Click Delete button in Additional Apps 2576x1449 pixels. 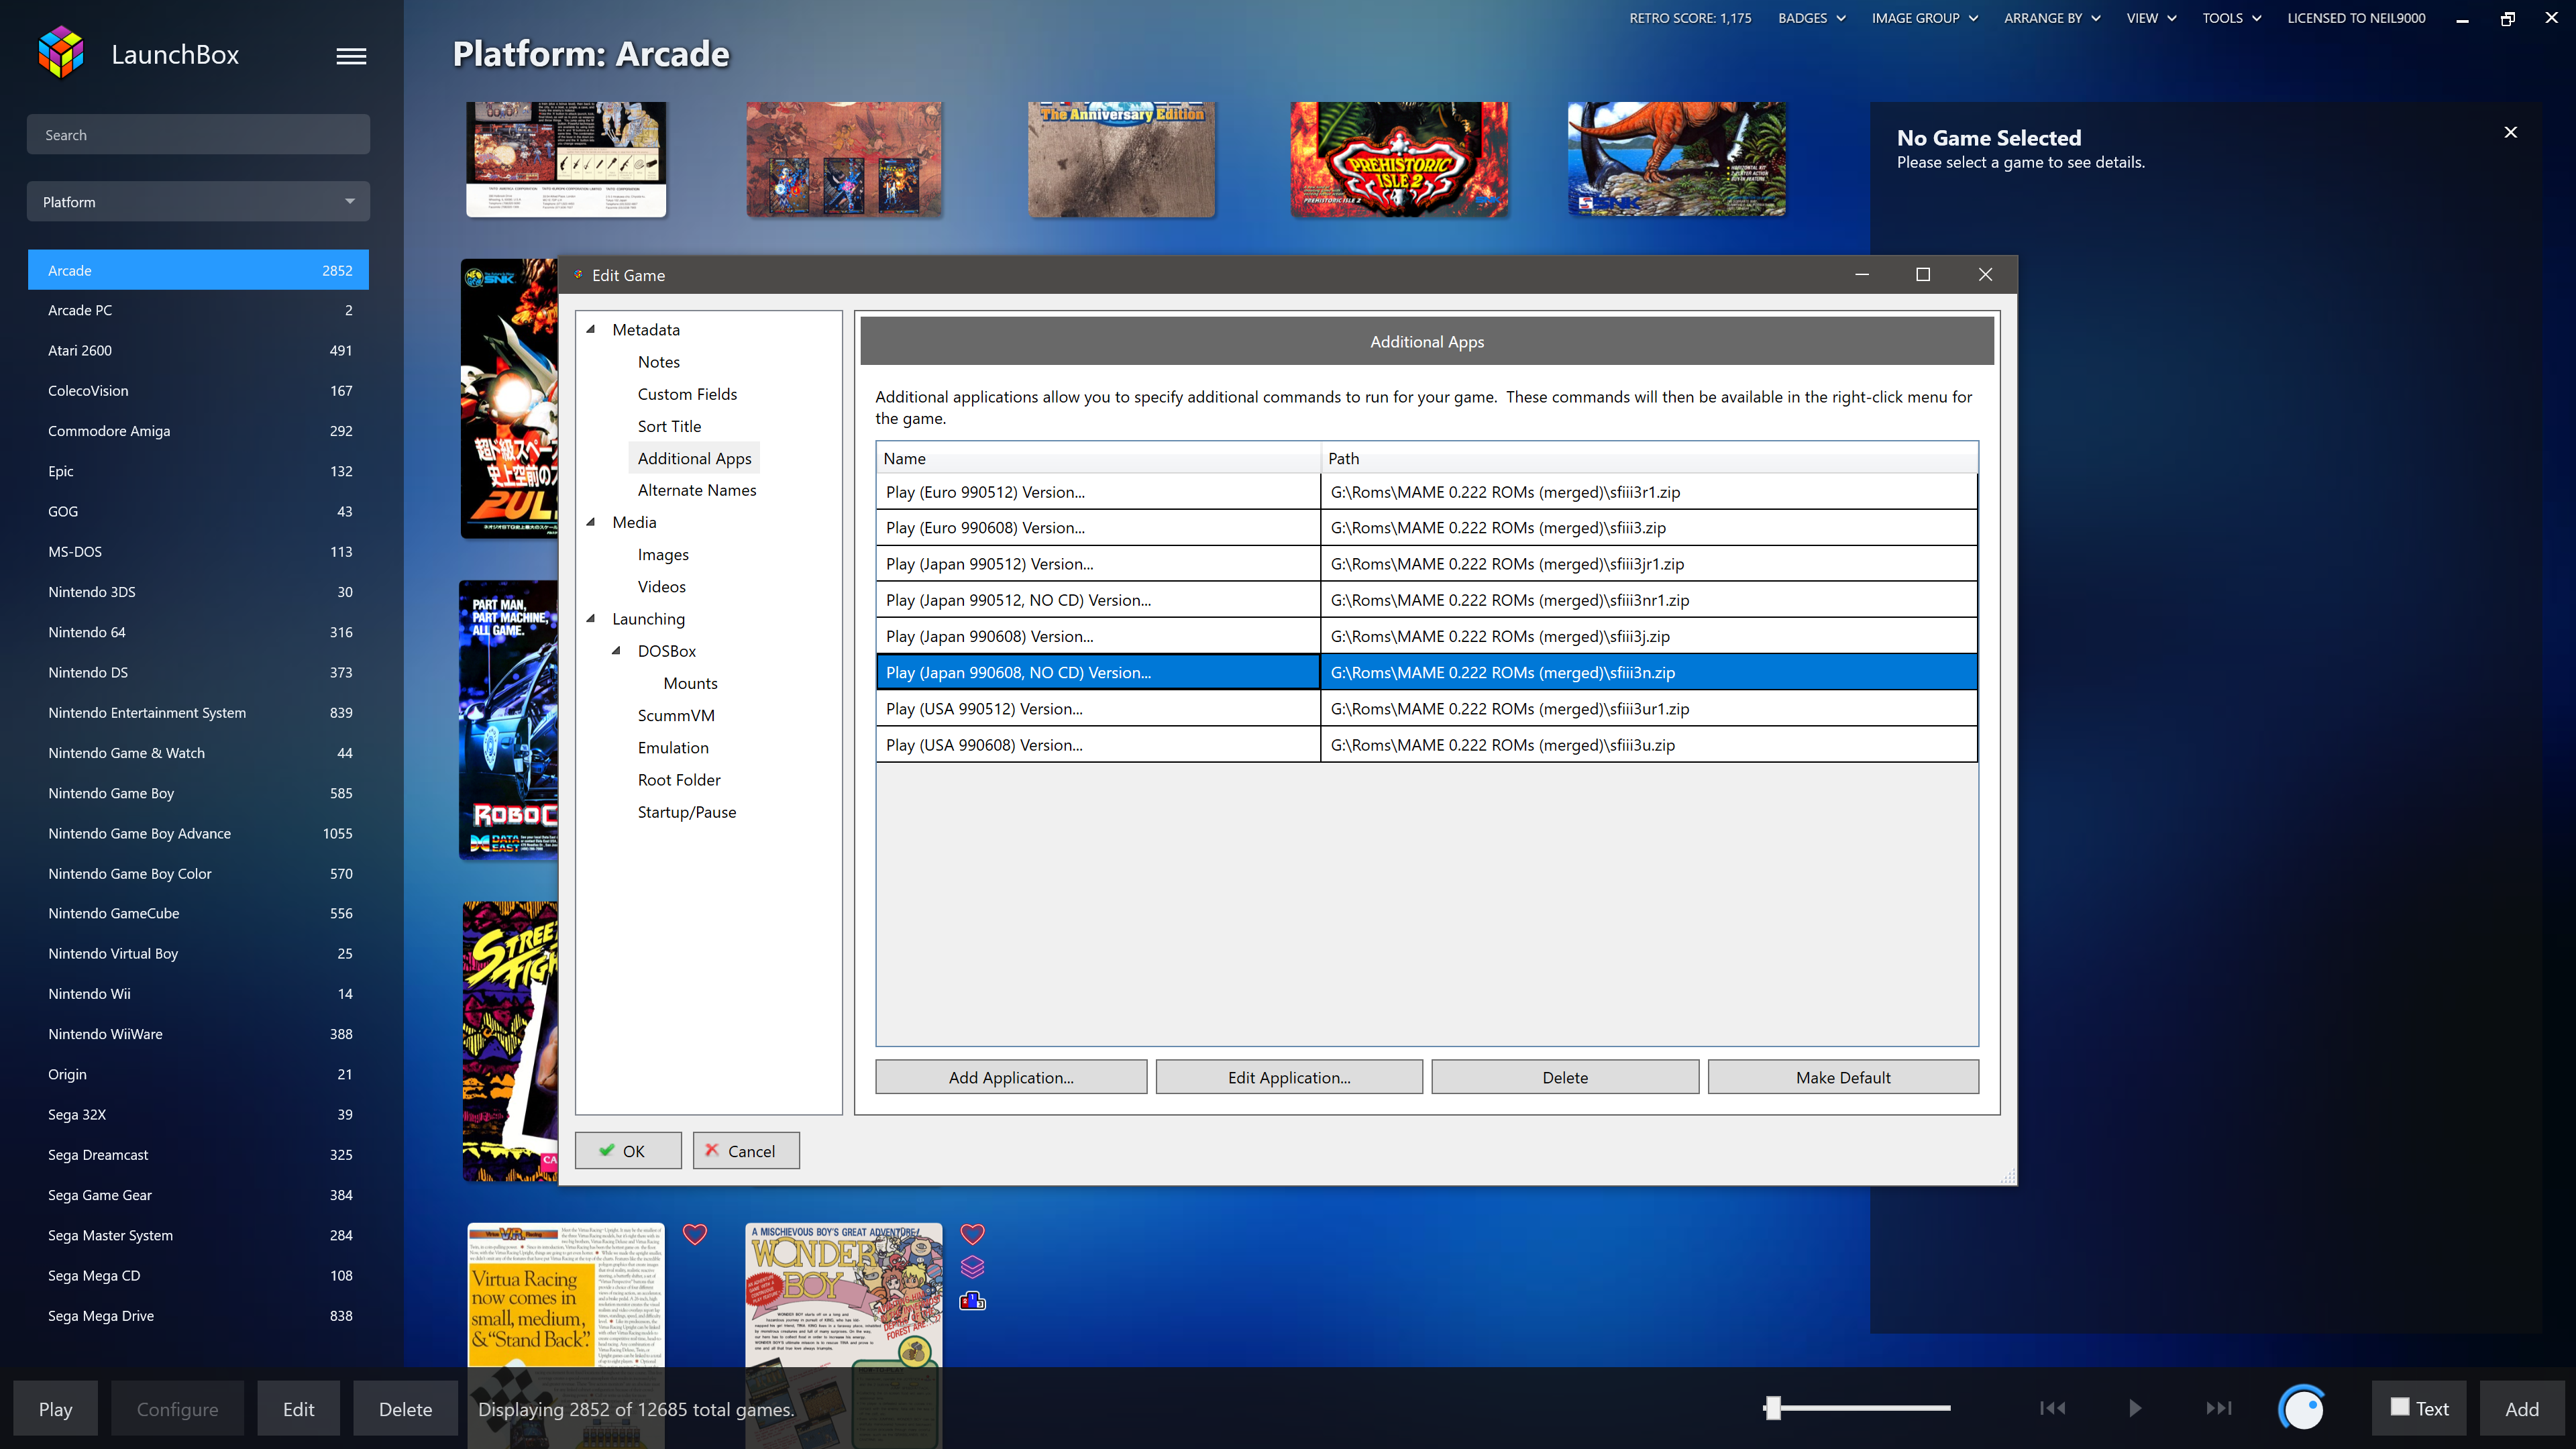(1565, 1077)
